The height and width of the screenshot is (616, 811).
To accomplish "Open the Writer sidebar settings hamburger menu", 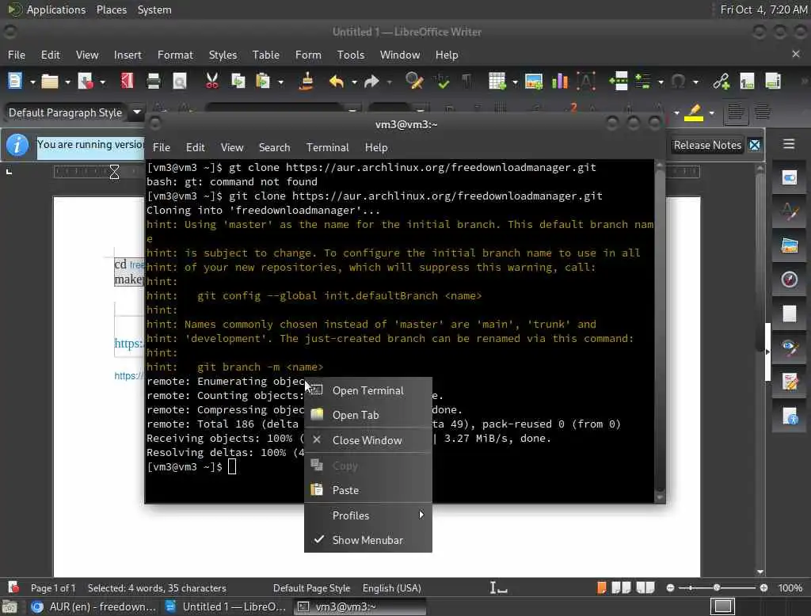I will pyautogui.click(x=788, y=144).
